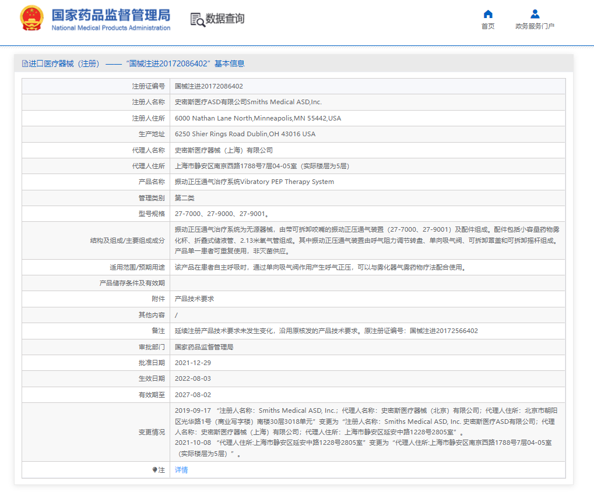Screen dimensions: 594x492
Task: Click the 注册人名称 row label
Action: pyautogui.click(x=149, y=102)
